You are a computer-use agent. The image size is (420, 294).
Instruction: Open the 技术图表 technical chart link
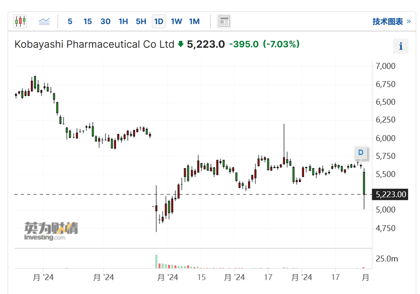[391, 21]
